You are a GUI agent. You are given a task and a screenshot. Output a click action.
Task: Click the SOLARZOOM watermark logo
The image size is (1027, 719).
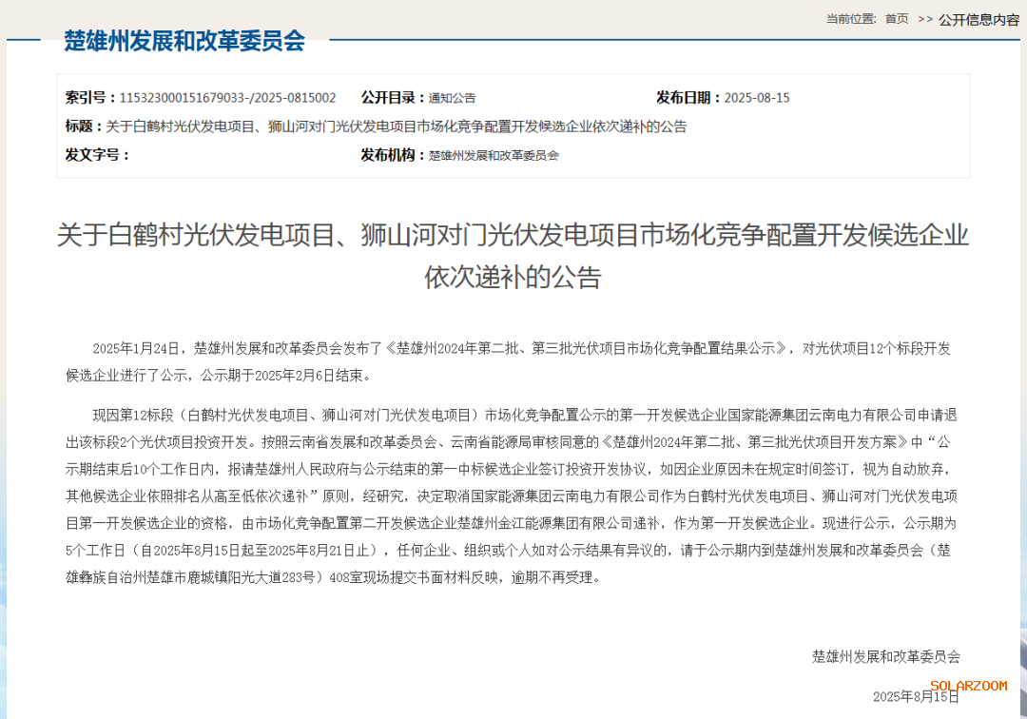click(968, 686)
